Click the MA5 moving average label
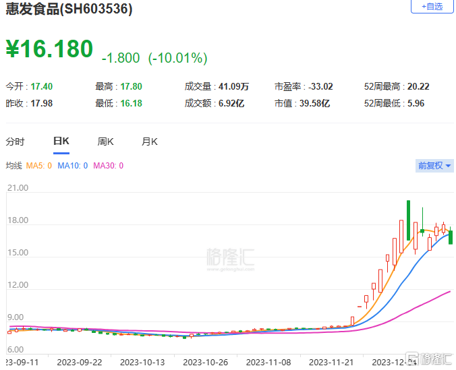 (x=39, y=166)
